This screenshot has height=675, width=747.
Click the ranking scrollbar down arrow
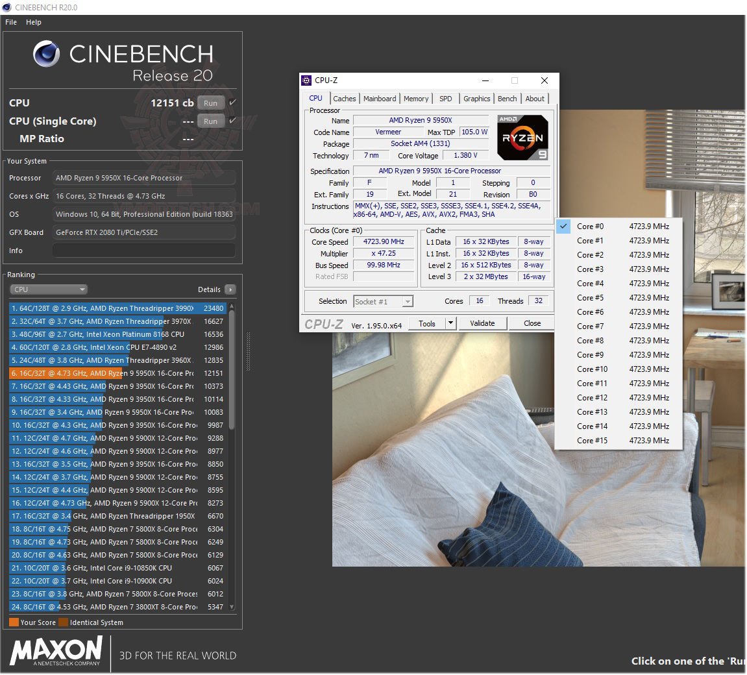pos(232,607)
